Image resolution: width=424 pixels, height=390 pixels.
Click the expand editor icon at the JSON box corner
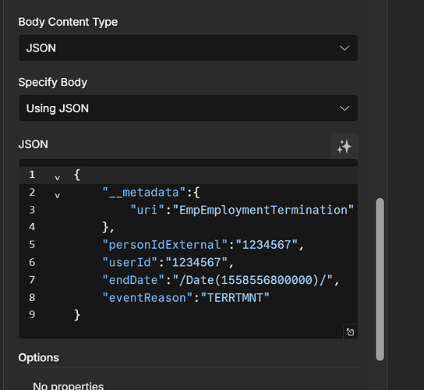tap(350, 331)
